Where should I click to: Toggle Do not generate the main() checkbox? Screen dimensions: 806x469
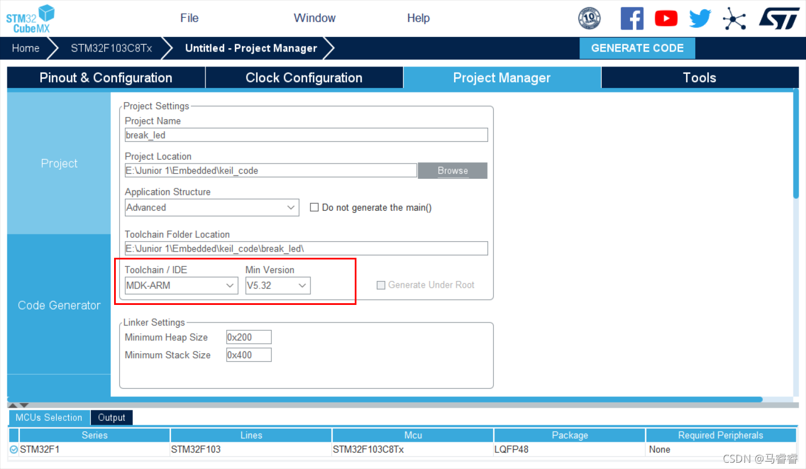coord(314,207)
